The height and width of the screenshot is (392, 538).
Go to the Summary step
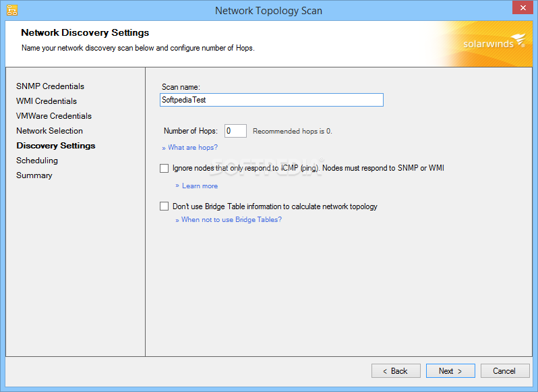(34, 175)
